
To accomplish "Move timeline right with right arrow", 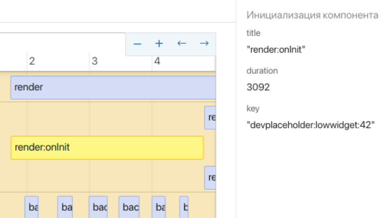I will 204,44.
